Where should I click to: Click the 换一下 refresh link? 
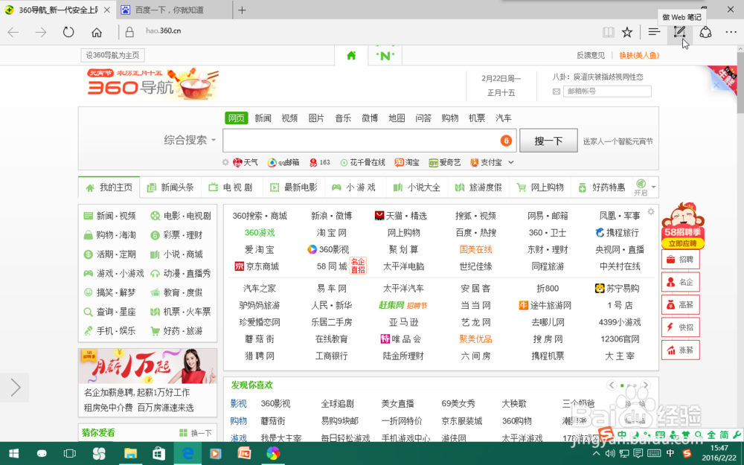coord(196,433)
